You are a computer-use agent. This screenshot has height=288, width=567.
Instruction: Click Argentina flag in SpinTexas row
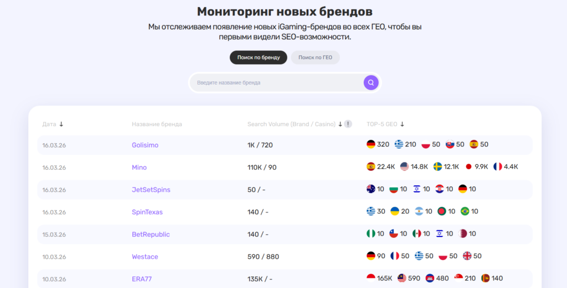tap(419, 211)
